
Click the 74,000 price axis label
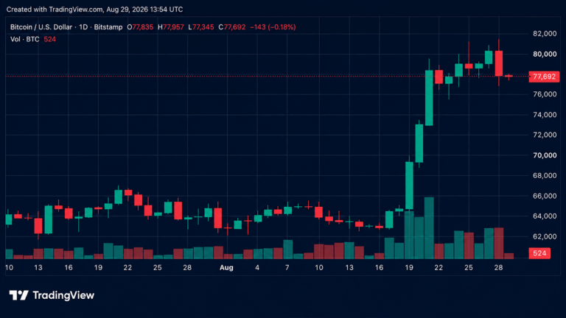(x=545, y=115)
